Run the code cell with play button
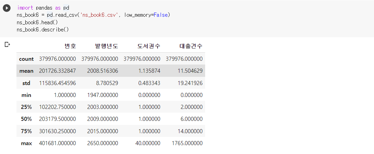The width and height of the screenshot is (374, 154). [7, 8]
